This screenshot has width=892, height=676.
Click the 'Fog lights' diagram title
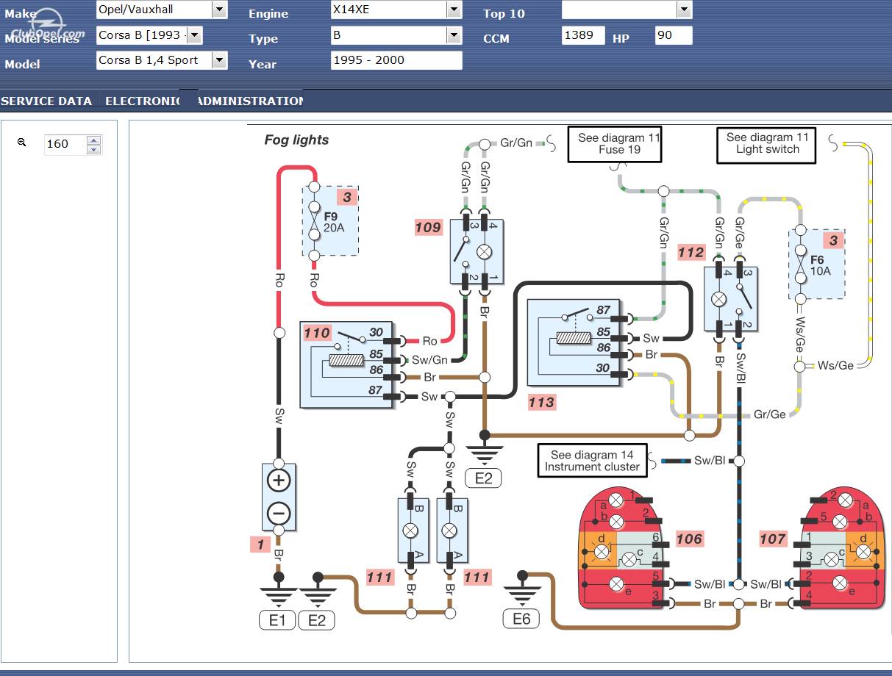point(296,140)
